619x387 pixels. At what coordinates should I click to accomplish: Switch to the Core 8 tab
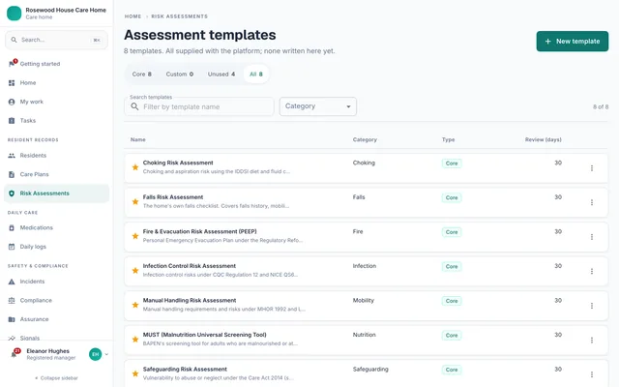pyautogui.click(x=142, y=74)
